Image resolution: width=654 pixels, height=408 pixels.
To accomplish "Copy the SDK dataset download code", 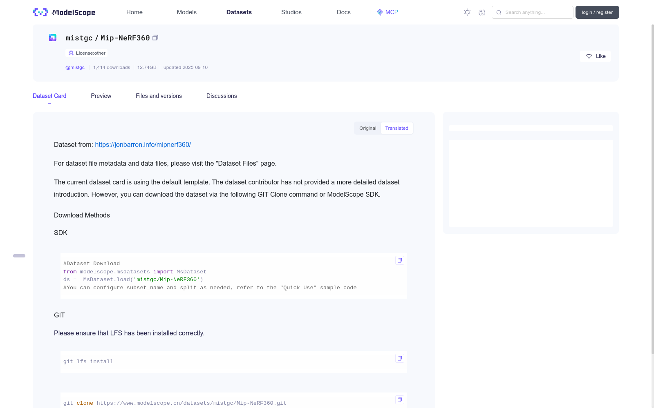I will [x=400, y=260].
